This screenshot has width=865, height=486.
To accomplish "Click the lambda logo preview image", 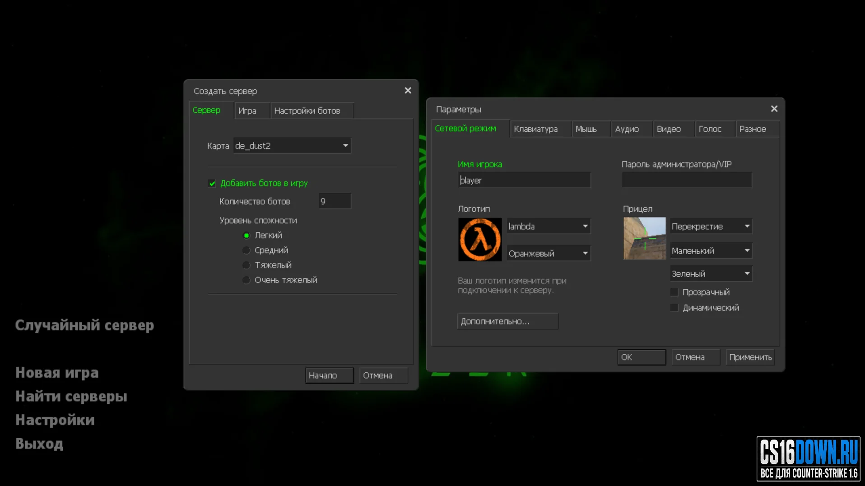I will tap(479, 239).
